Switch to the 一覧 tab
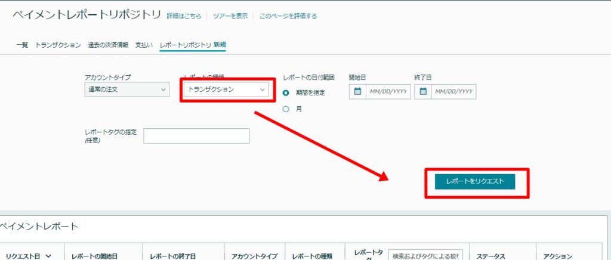The height and width of the screenshot is (260, 611). coord(22,45)
